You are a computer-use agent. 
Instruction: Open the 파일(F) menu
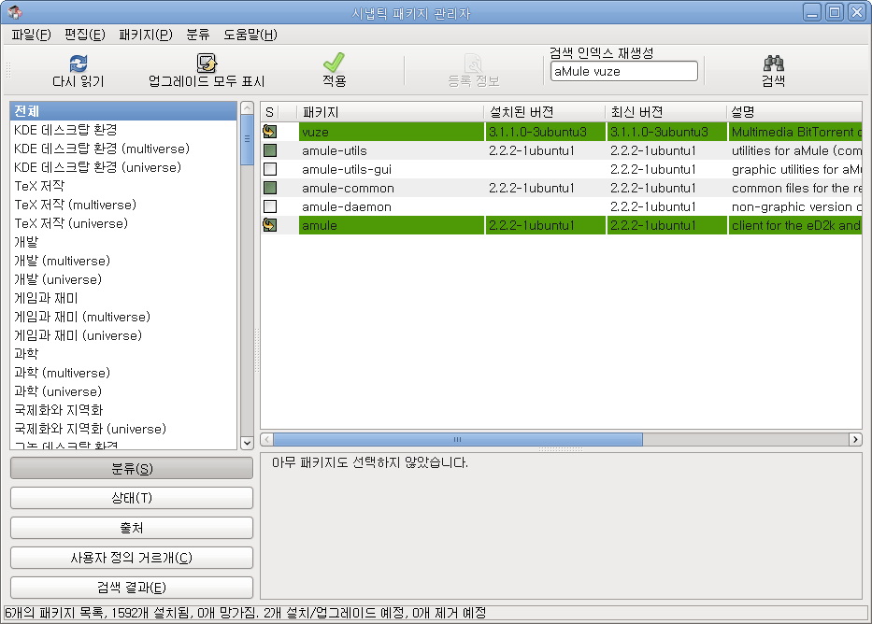click(31, 35)
